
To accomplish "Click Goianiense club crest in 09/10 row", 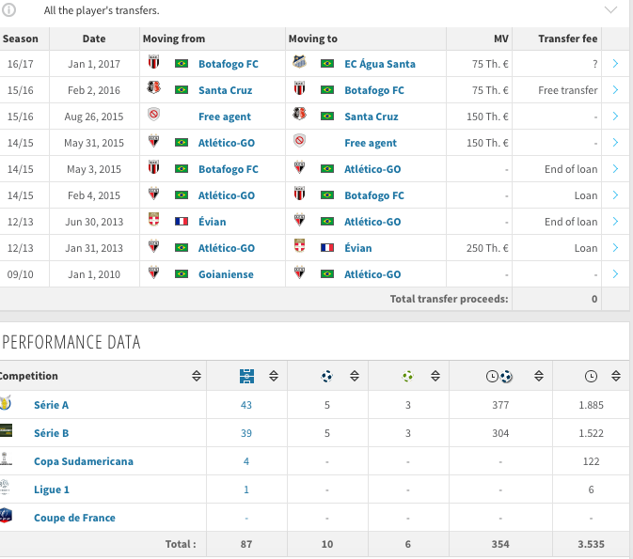I will click(x=153, y=272).
